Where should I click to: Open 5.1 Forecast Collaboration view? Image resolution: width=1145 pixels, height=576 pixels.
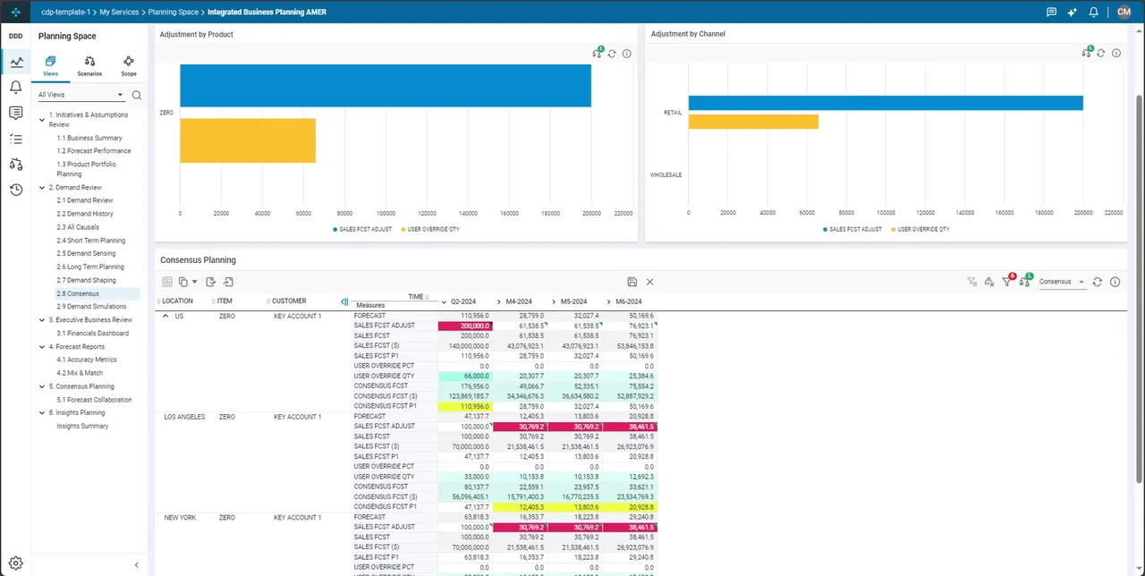point(94,400)
